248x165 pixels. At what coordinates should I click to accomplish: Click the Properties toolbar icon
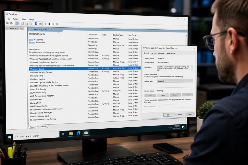click(x=22, y=23)
